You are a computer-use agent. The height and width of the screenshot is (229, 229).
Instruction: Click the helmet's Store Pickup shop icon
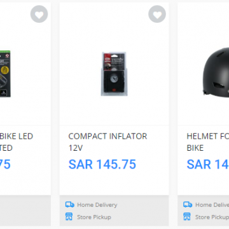coord(187,217)
